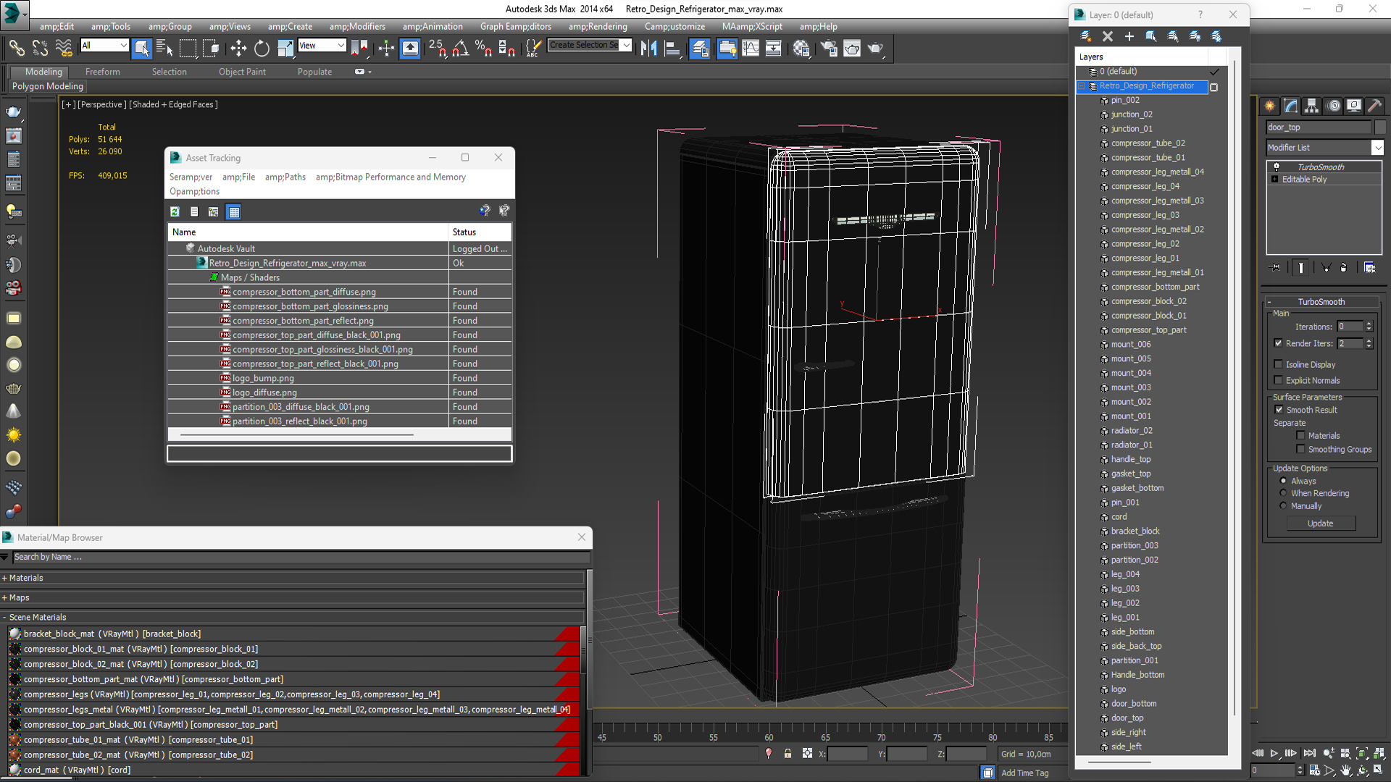Open Curve Editor from toolbar
1391x782 pixels.
coord(751,49)
